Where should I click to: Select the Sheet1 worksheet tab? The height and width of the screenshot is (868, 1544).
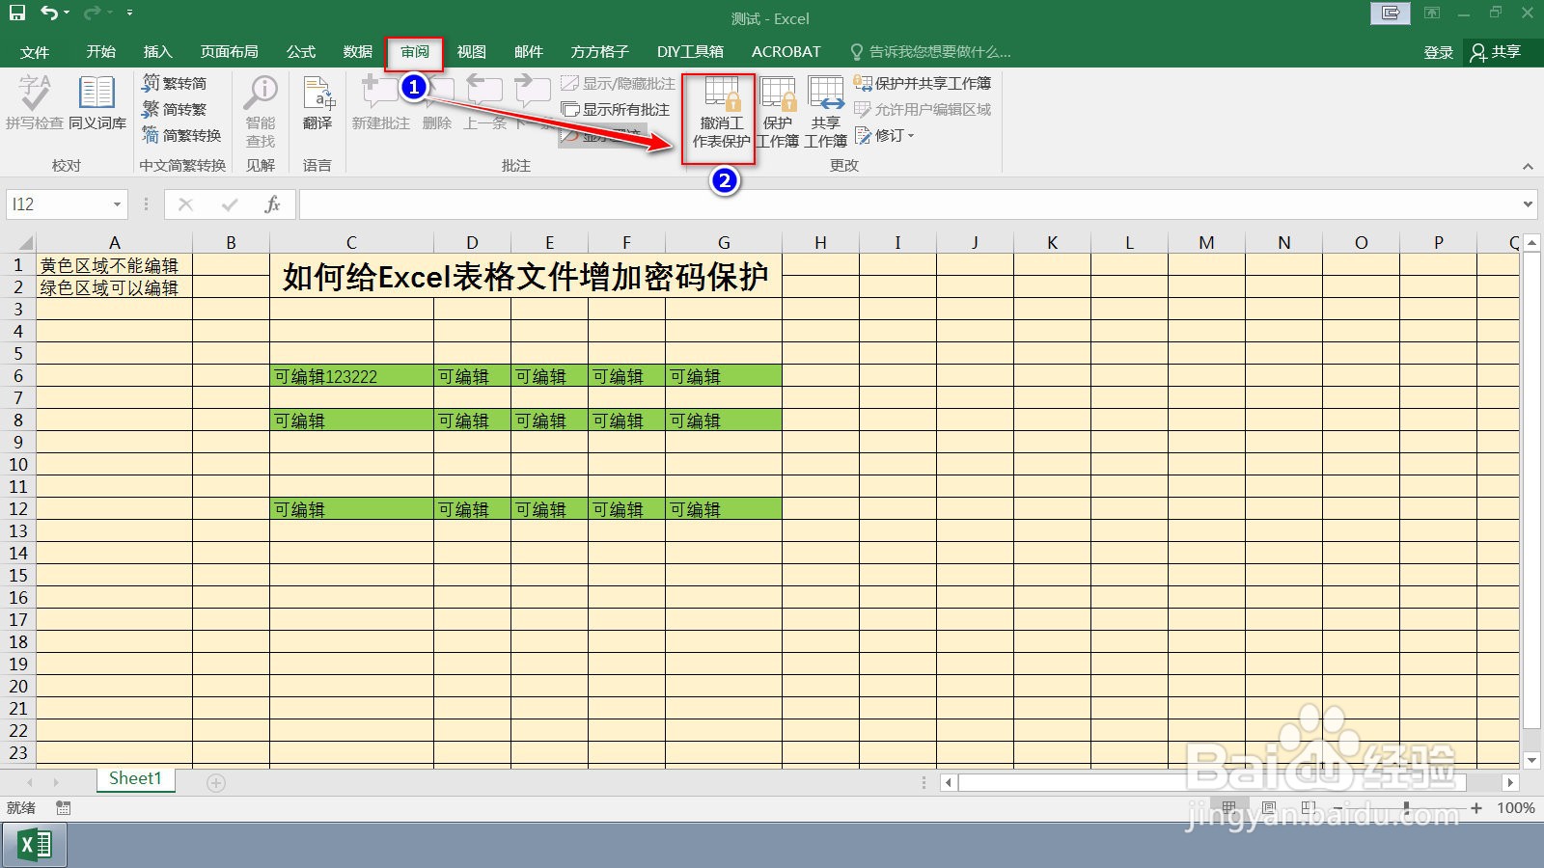click(134, 778)
